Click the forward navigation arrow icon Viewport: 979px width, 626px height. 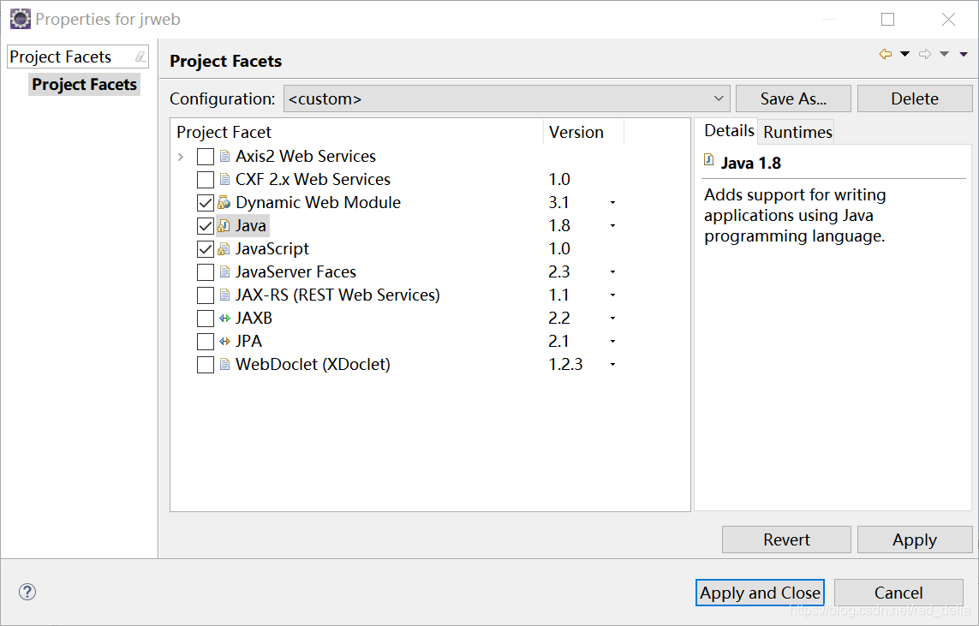(x=925, y=55)
